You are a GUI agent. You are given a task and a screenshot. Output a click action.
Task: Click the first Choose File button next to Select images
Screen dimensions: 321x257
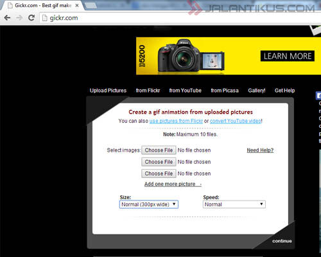tap(159, 150)
